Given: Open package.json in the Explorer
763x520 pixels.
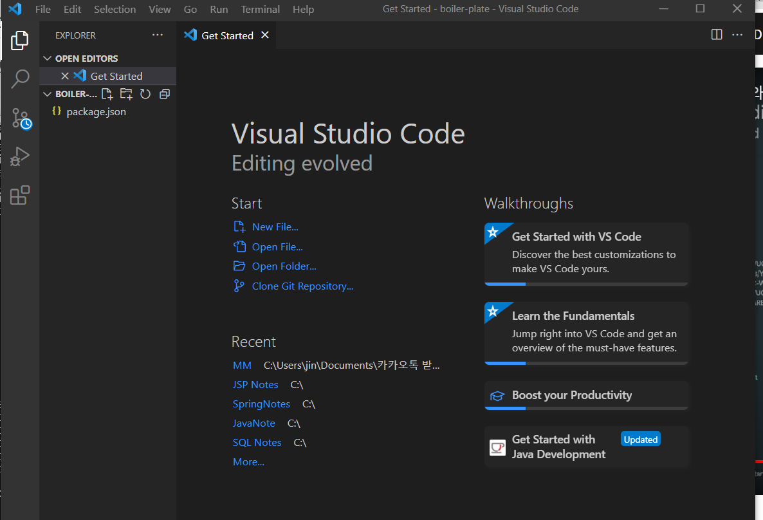Looking at the screenshot, I should click(x=107, y=111).
